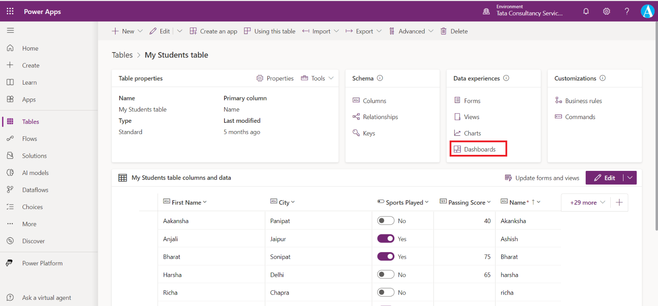Open the settings gear icon
Viewport: 658px width, 306px height.
click(x=607, y=12)
